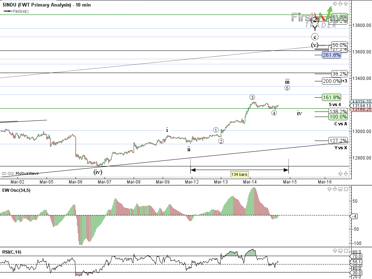
Task: Select the 261.8% blue Fibonacci label
Action: pos(331,55)
